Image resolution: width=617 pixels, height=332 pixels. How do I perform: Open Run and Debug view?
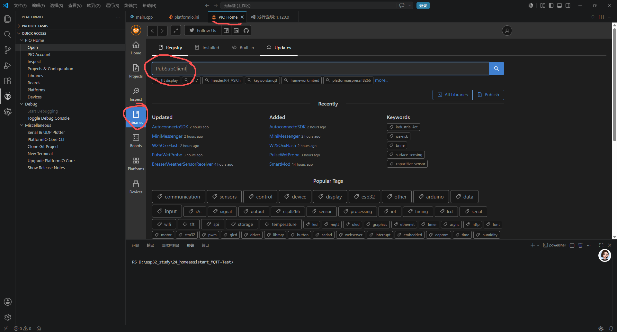[8, 65]
